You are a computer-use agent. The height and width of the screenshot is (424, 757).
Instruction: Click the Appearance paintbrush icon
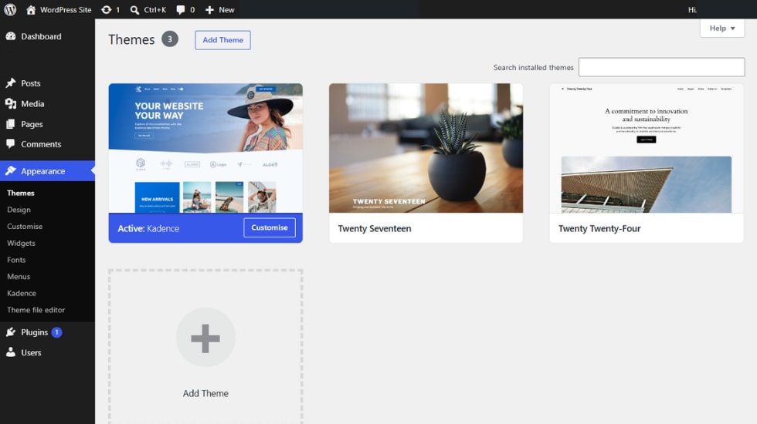coord(11,170)
